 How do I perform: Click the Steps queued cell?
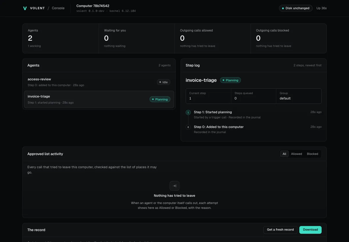click(254, 96)
